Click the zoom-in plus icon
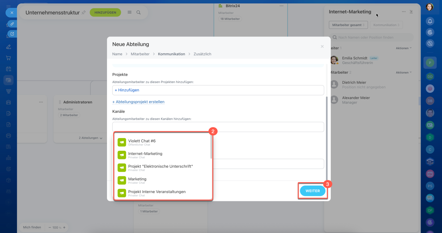Viewport: 442px width, 233px height. click(64, 227)
